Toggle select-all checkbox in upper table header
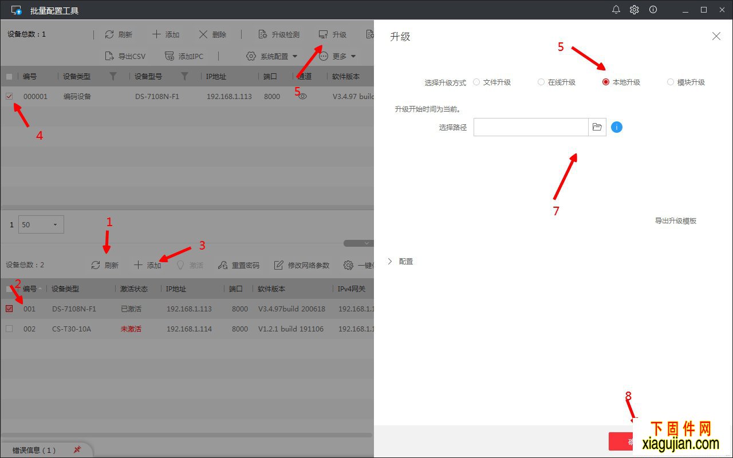The image size is (733, 458). pyautogui.click(x=9, y=76)
